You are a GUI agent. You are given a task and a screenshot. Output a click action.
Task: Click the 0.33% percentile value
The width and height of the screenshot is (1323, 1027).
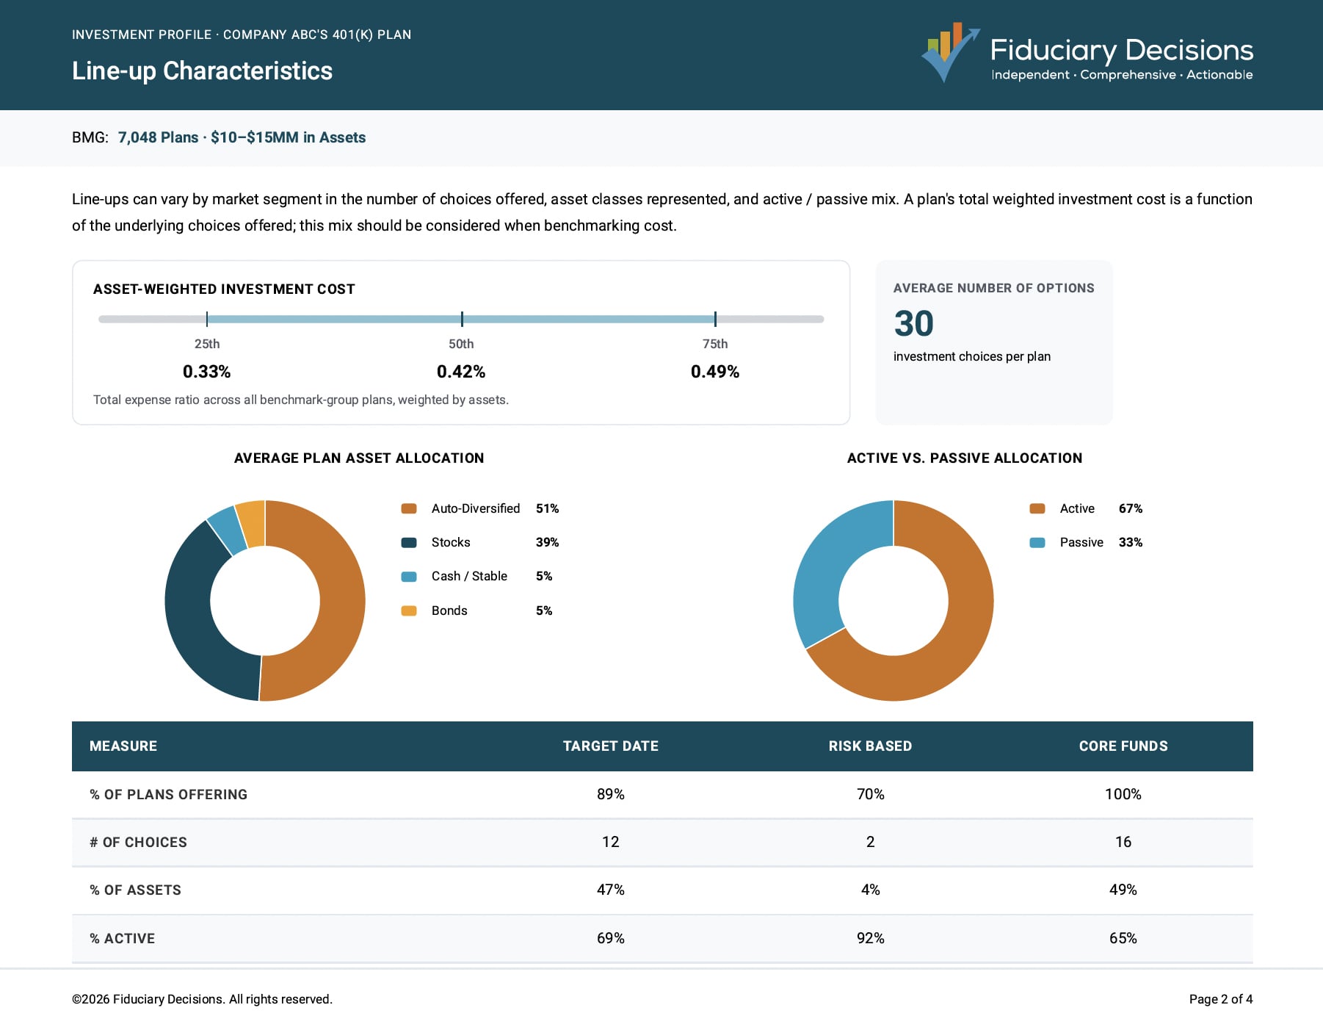coord(207,372)
